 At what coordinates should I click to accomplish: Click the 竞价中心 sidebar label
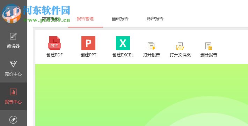13,74
